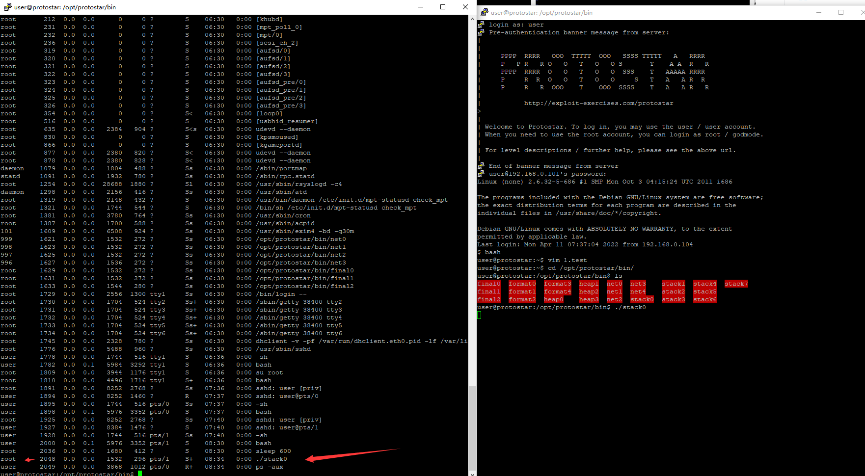Click the /usr/sbin/acpid process entry
The height and width of the screenshot is (476, 865).
(x=285, y=223)
